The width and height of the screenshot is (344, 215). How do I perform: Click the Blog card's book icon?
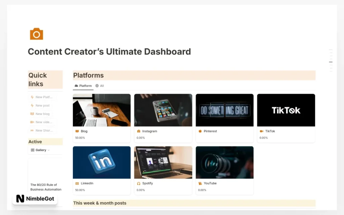point(77,131)
